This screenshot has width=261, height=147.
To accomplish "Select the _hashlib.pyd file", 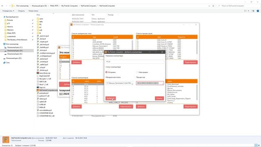I will [x=44, y=47].
